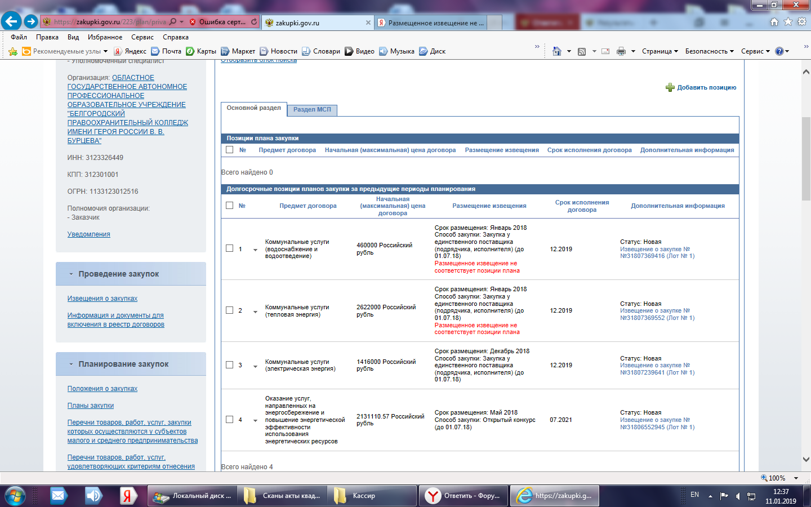Click the printer icon in command bar
Screen dimensions: 811x507
621,51
